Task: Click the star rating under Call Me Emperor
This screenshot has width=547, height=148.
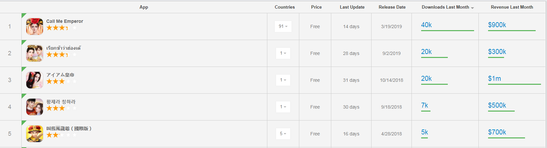Action: click(61, 28)
